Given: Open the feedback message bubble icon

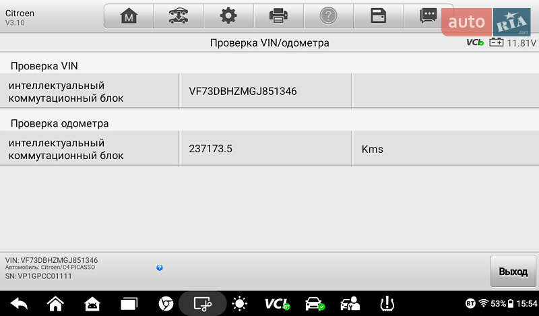Looking at the screenshot, I should pyautogui.click(x=428, y=15).
